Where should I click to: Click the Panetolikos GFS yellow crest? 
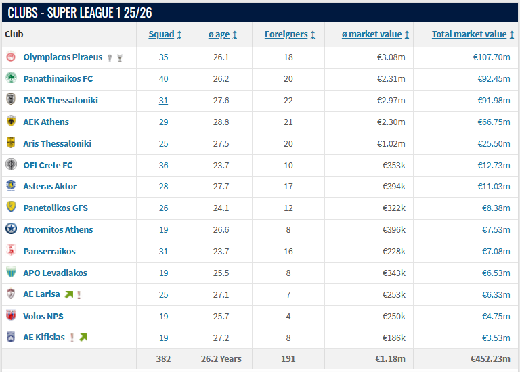pyautogui.click(x=11, y=207)
